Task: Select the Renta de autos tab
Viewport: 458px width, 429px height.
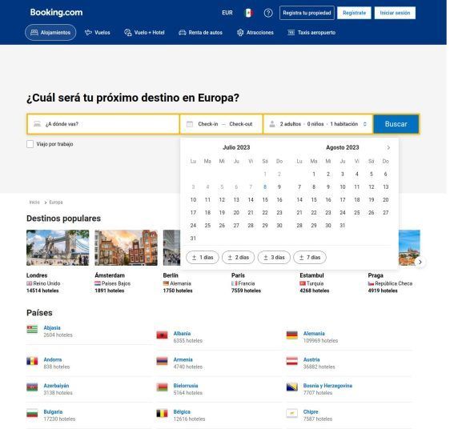Action: click(200, 33)
